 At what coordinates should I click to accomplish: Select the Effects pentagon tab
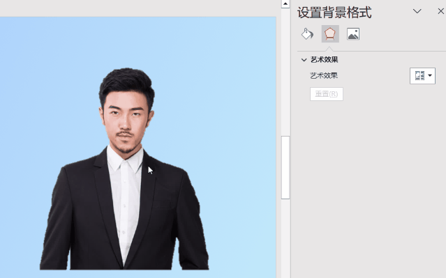click(x=330, y=33)
